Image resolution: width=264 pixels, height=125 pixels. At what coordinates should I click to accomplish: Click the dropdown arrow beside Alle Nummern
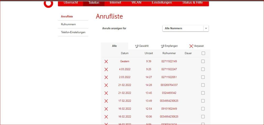[x=206, y=28]
